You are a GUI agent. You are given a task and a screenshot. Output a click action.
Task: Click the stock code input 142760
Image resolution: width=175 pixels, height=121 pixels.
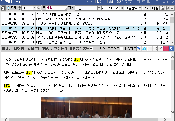pyautogui.click(x=27, y=8)
